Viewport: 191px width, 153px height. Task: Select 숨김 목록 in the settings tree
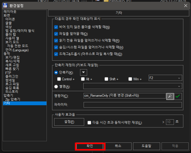tap(12, 88)
